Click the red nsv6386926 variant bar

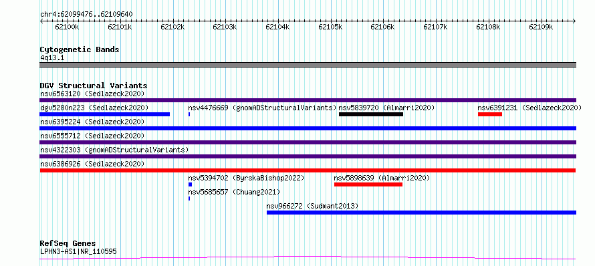click(308, 170)
